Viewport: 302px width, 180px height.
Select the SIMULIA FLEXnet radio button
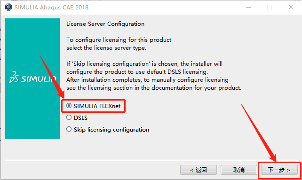[x=69, y=106]
